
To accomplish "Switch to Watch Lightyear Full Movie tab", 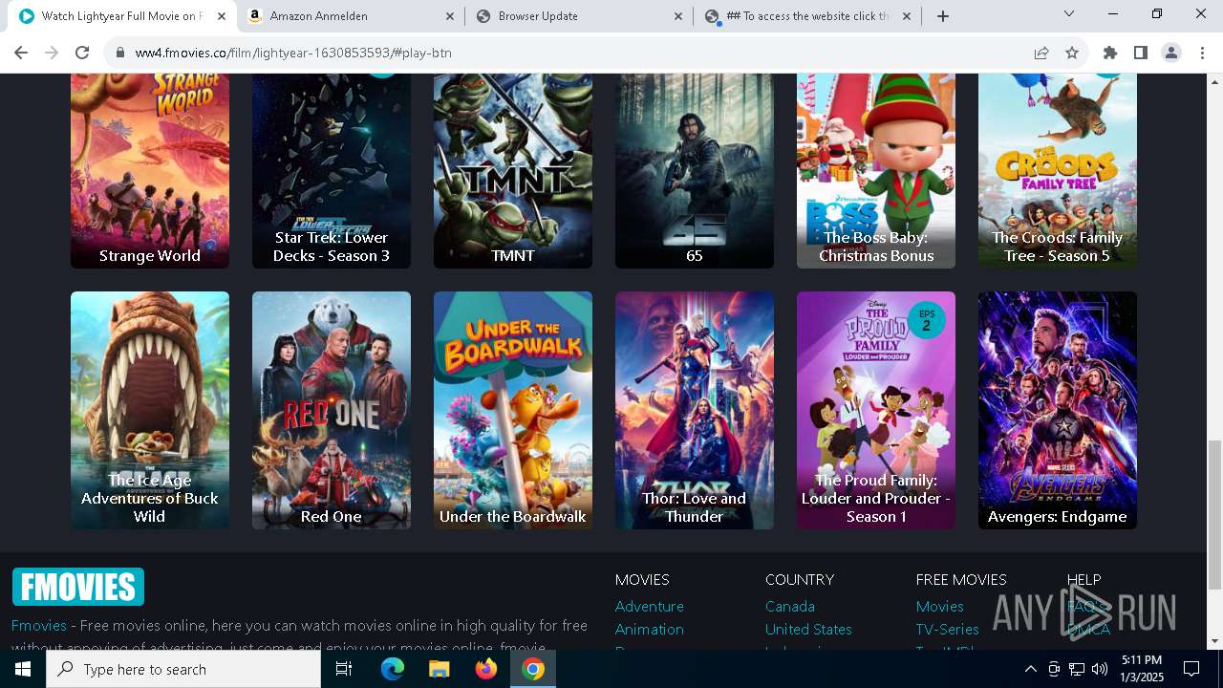I will (x=123, y=16).
